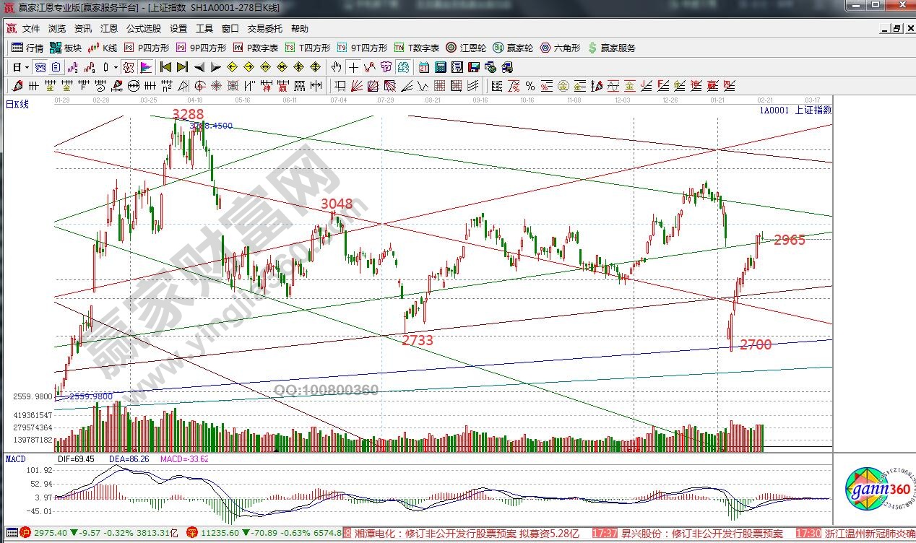The image size is (916, 543).
Task: Open the calculator icon in toolbar
Action: pyautogui.click(x=441, y=67)
